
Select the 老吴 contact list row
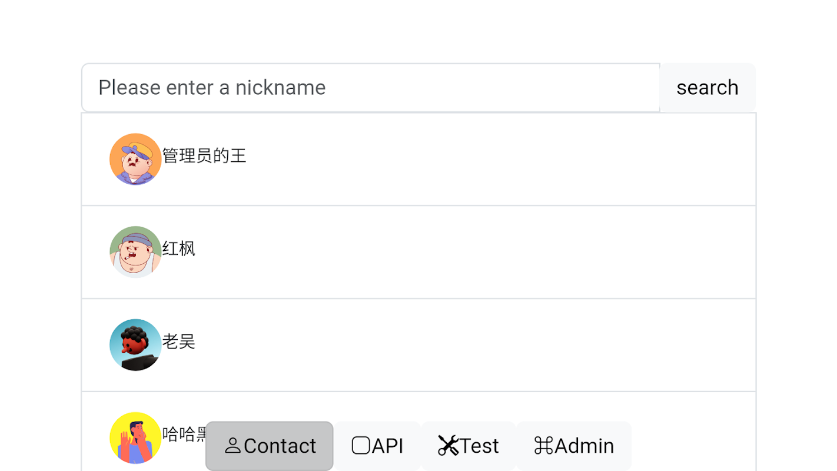pos(447,345)
